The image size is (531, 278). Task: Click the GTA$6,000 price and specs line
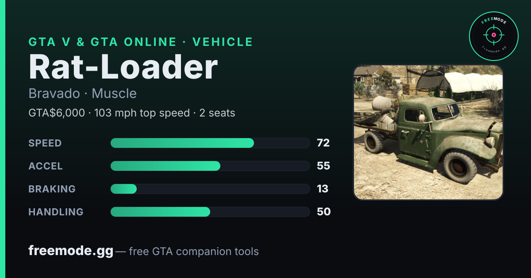(x=132, y=113)
